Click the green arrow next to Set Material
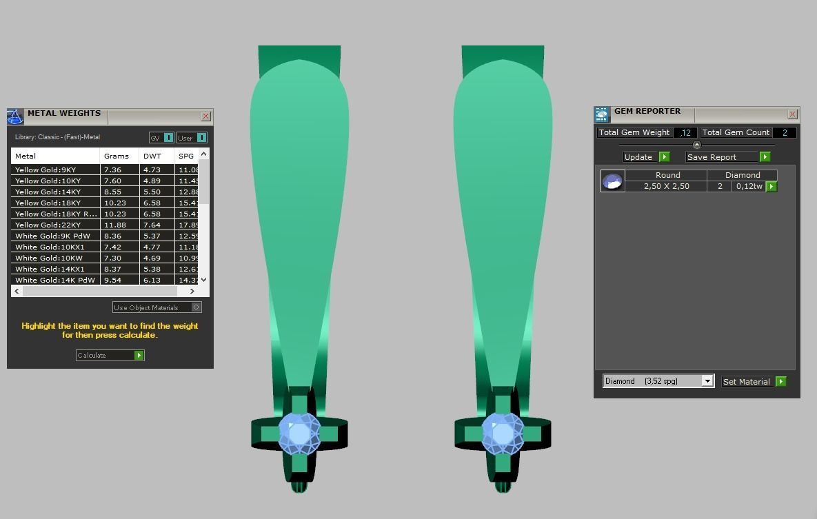This screenshot has height=519, width=817. tap(780, 381)
